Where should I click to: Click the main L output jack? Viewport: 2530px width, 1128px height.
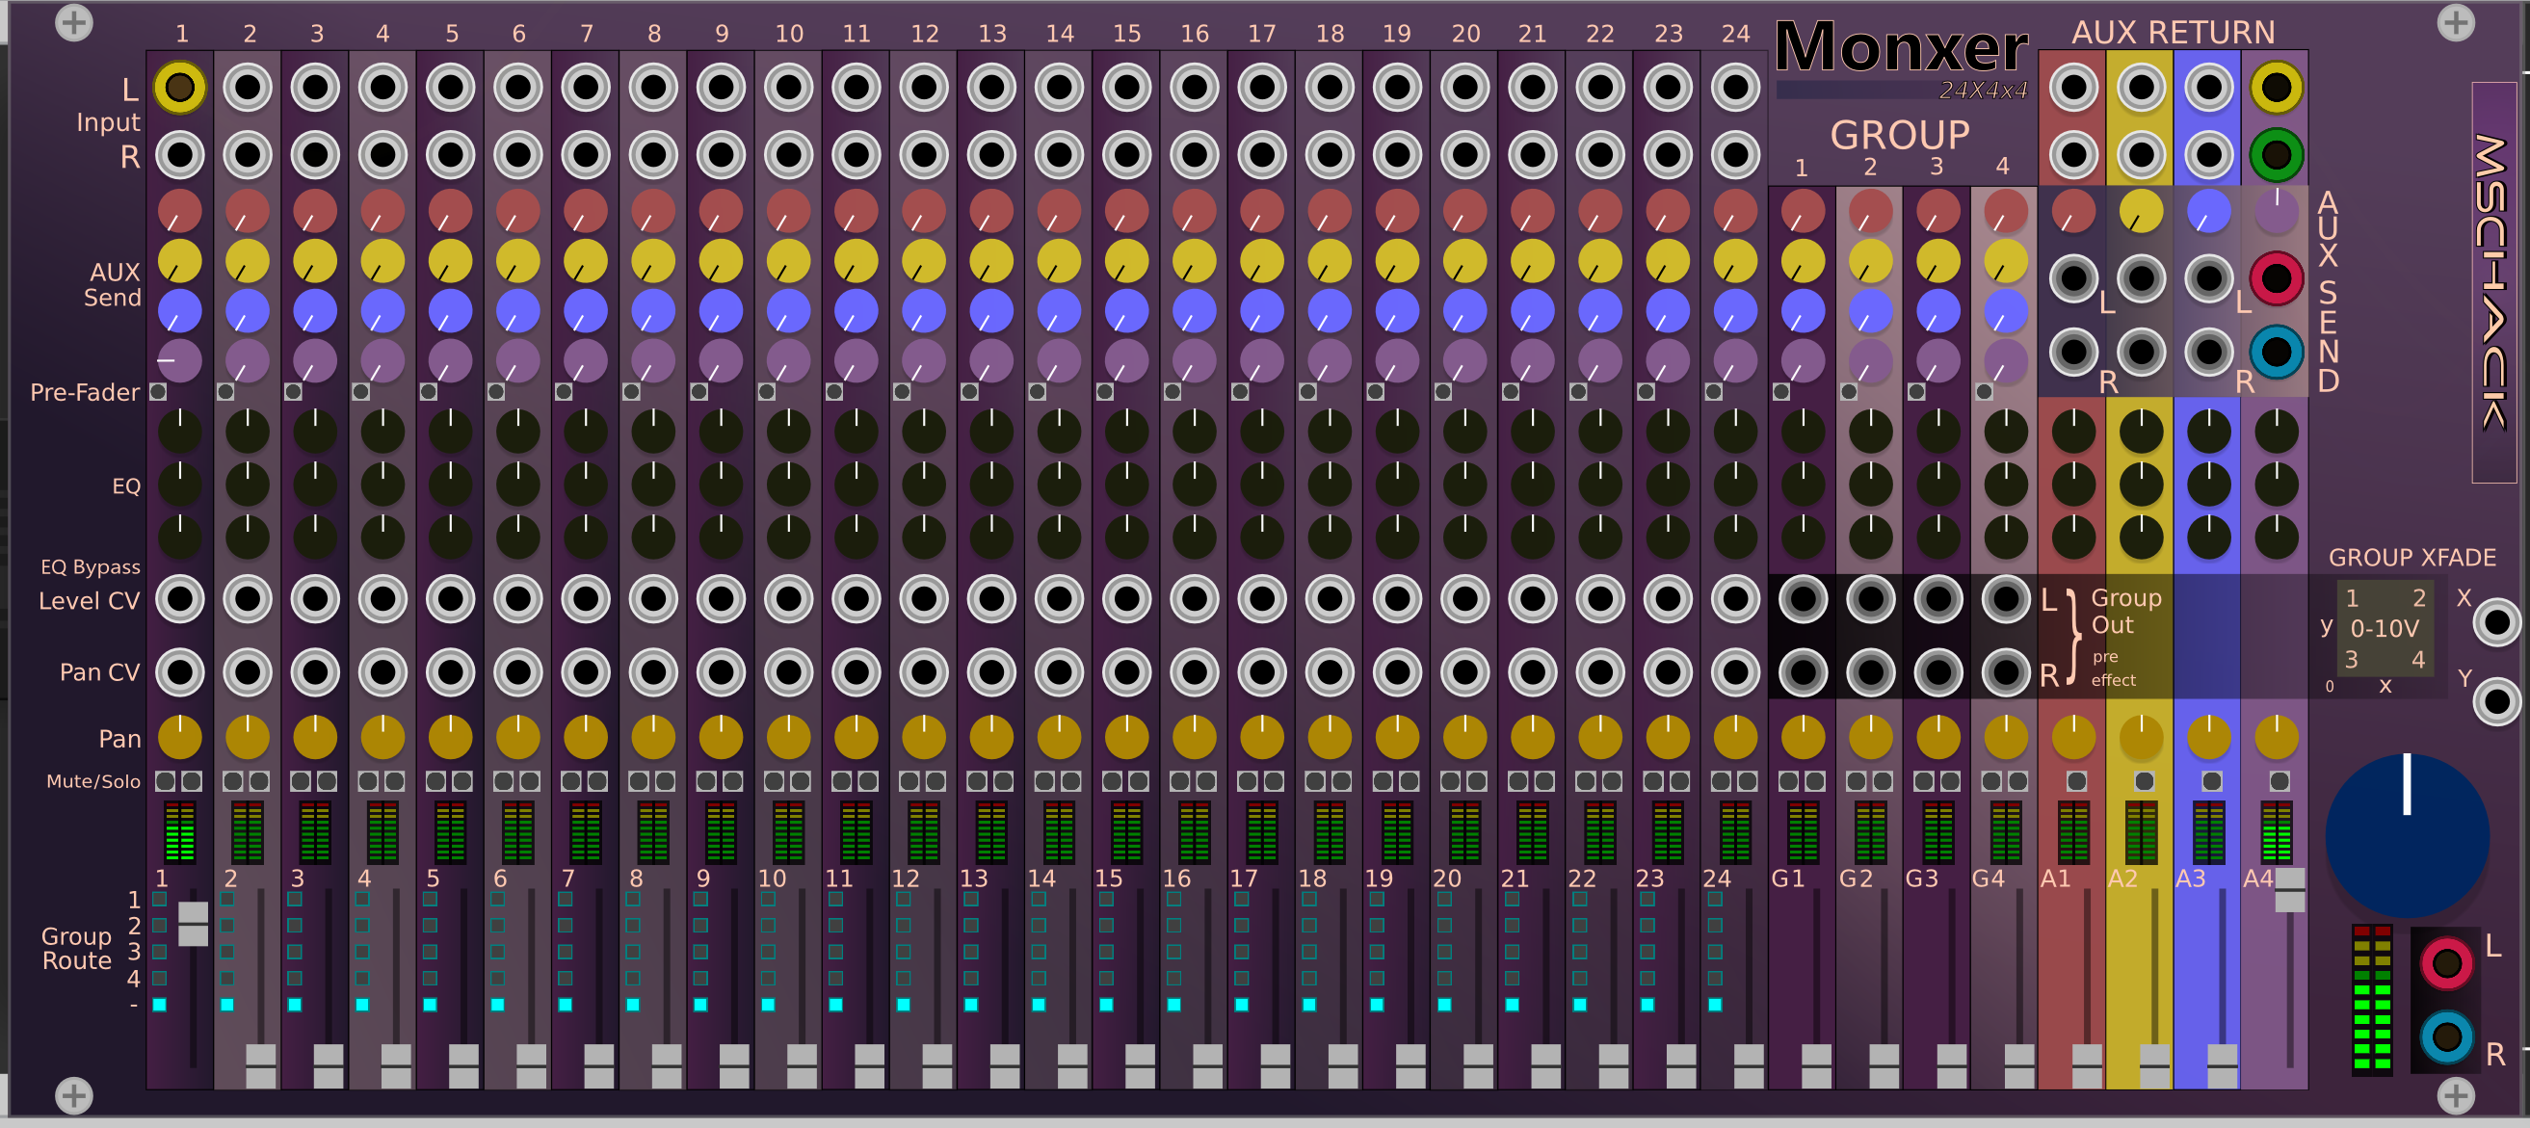click(2446, 963)
